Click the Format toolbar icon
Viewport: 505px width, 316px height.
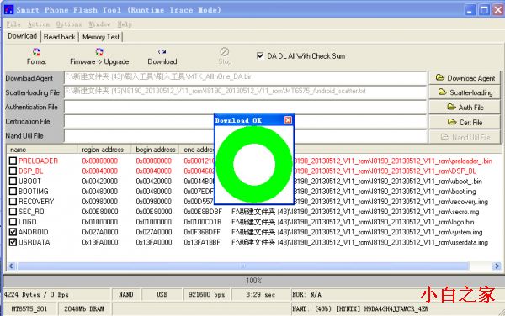tap(36, 52)
